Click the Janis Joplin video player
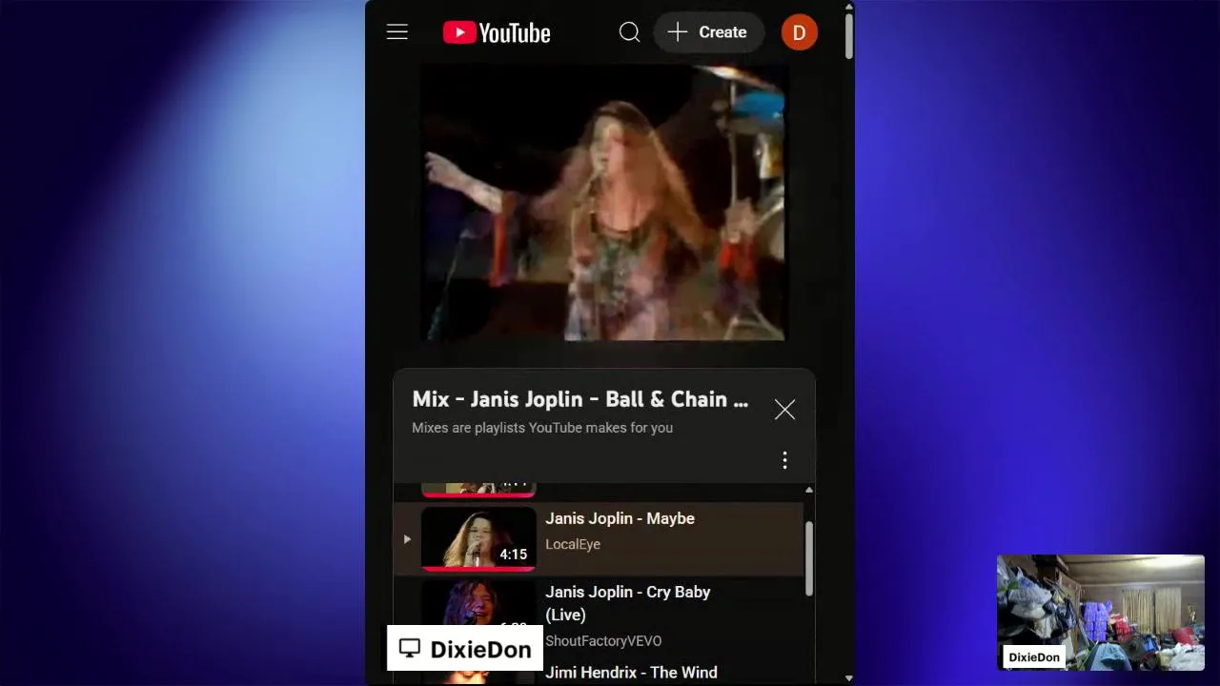Screen dimensions: 1220x686 603,203
